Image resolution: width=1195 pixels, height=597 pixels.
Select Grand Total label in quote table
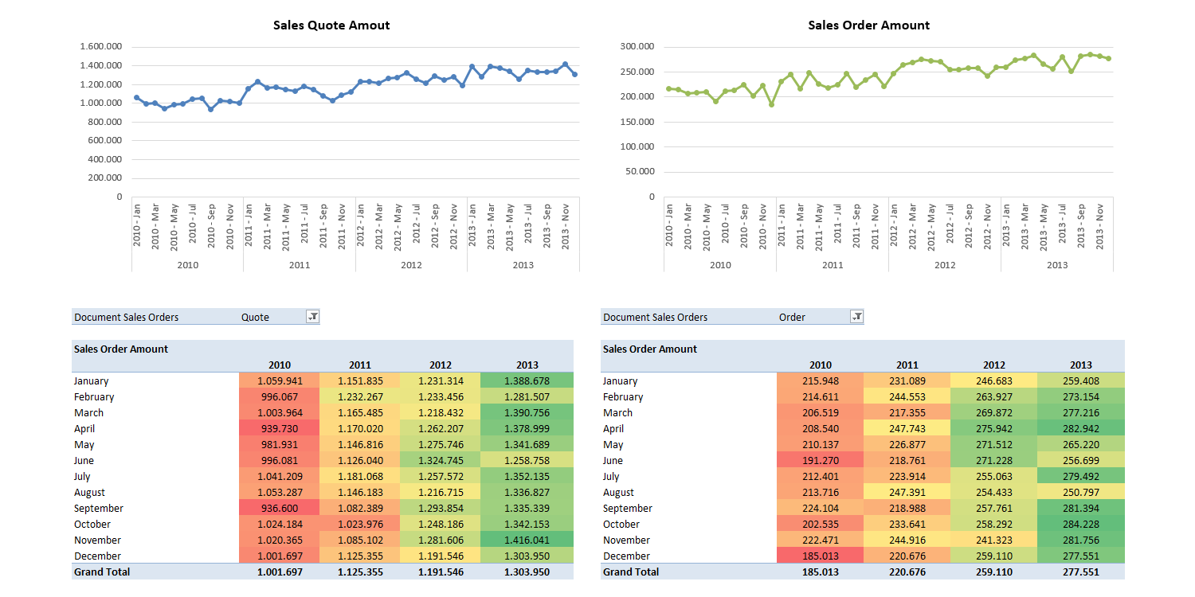(x=102, y=572)
